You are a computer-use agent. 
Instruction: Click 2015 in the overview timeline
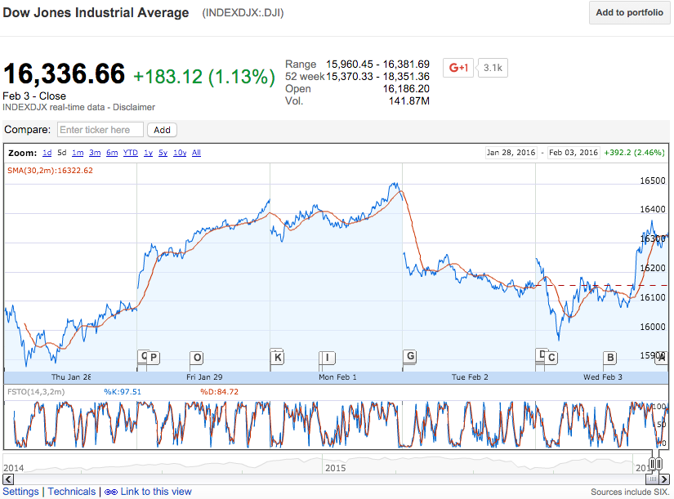(335, 468)
